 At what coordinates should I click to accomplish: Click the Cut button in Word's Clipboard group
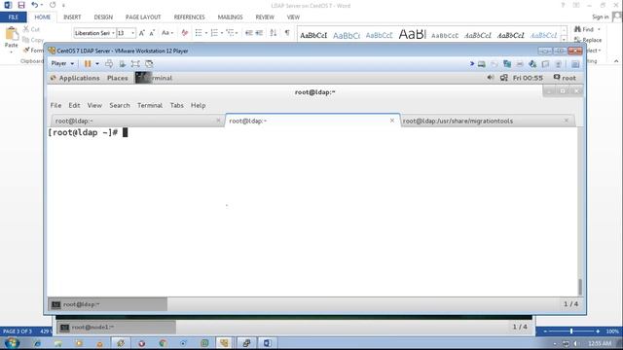[x=31, y=29]
